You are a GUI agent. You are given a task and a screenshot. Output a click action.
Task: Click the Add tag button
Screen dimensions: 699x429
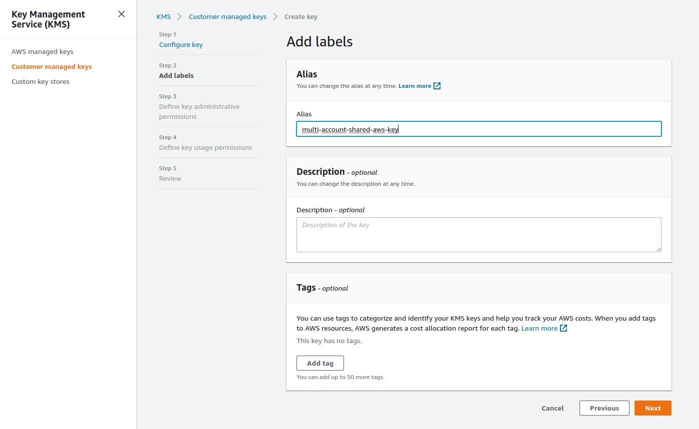coord(320,363)
